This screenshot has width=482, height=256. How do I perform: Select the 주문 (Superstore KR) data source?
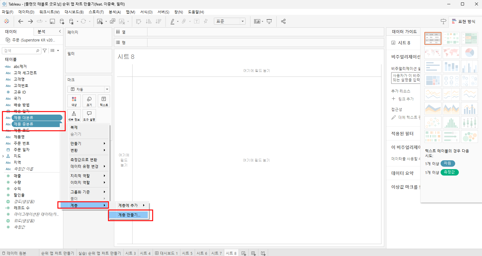click(x=30, y=40)
